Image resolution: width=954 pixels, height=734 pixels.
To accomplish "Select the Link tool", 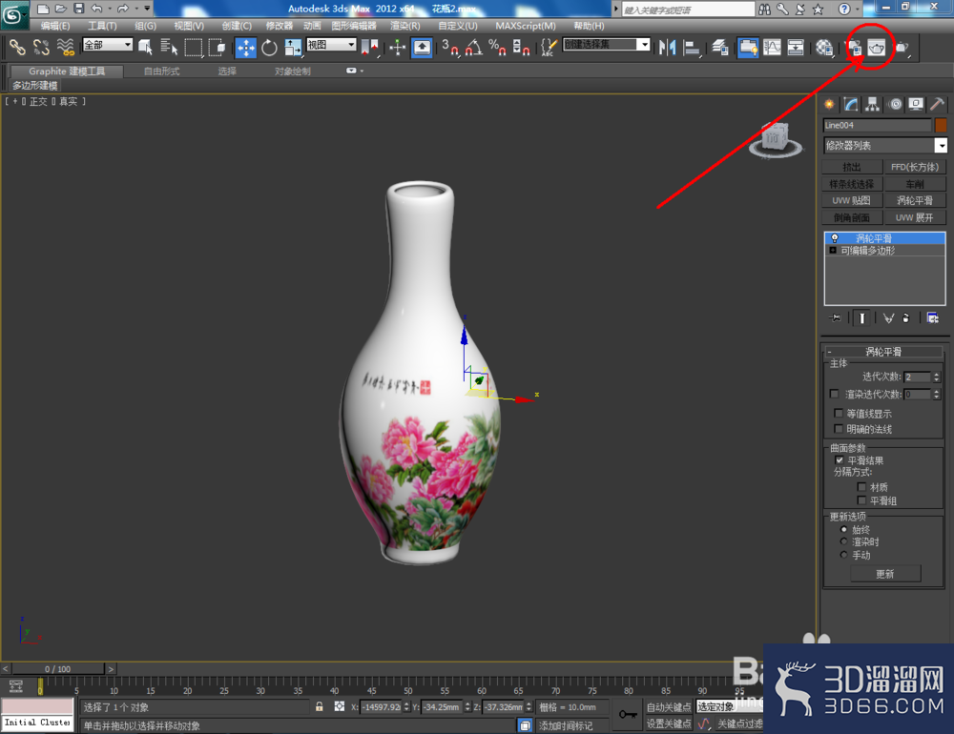I will (x=17, y=47).
